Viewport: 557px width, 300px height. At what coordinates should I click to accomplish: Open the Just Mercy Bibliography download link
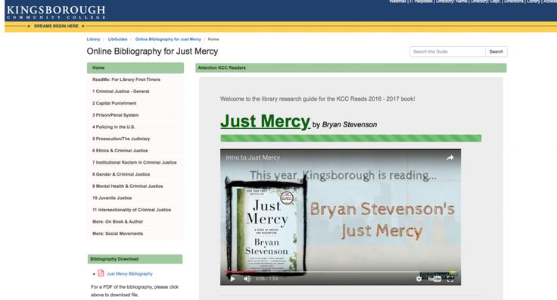tap(129, 273)
